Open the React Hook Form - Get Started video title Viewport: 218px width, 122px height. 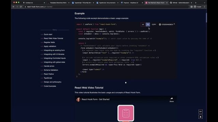(x=95, y=99)
